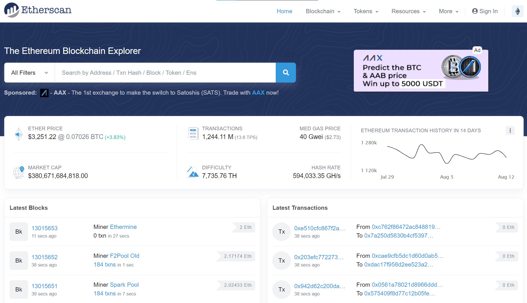Open the All Filters dropdown
Screen dimensions: 527x303
tap(29, 72)
